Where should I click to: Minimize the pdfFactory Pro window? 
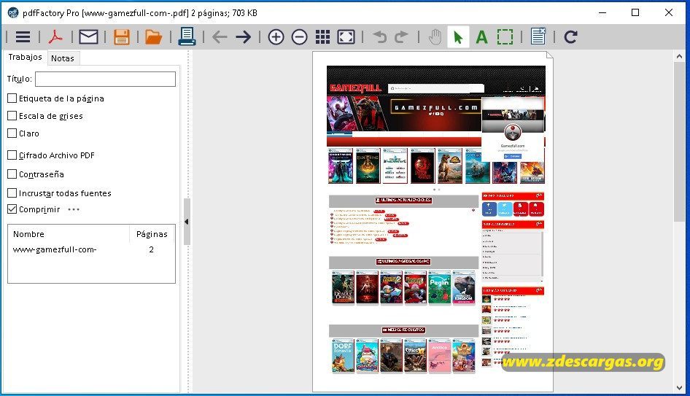click(602, 12)
